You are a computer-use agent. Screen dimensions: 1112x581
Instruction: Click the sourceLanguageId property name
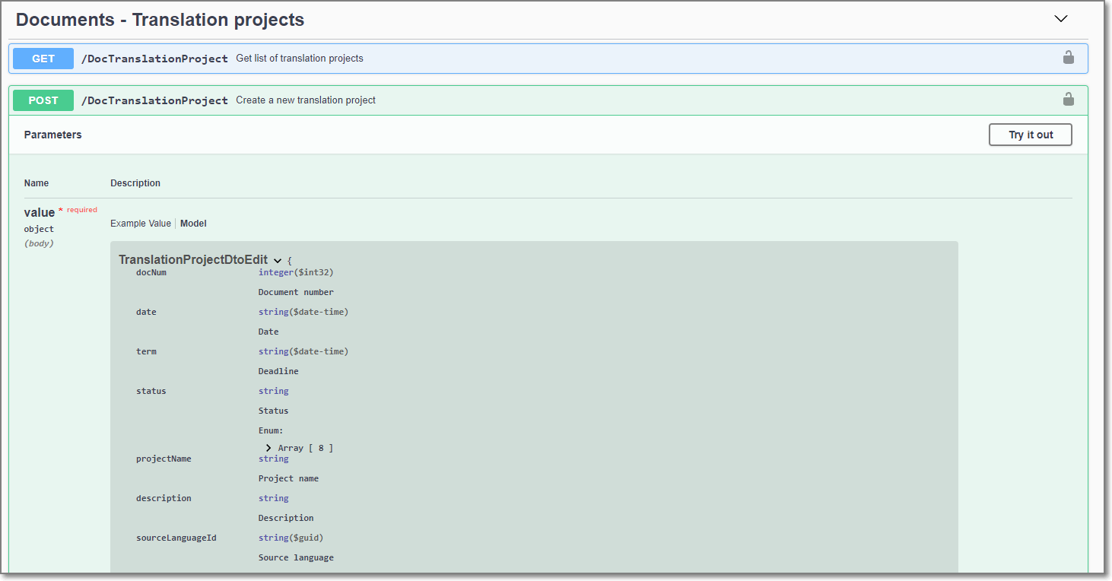[x=176, y=538]
